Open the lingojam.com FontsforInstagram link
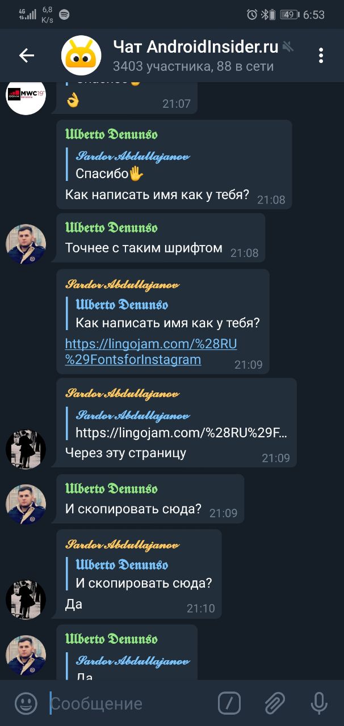This screenshot has width=344, height=726. coord(151,352)
